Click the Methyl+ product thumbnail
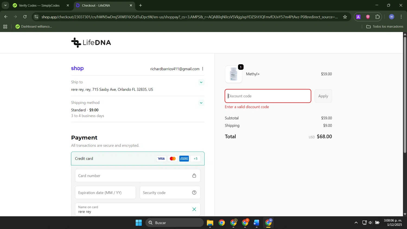Screen dimensions: 407x229 point(233,74)
